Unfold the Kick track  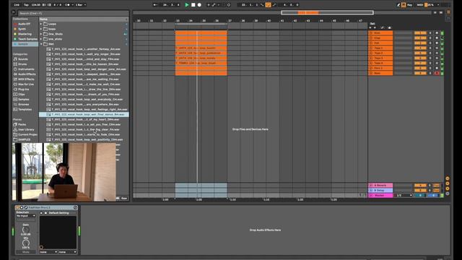(x=371, y=33)
